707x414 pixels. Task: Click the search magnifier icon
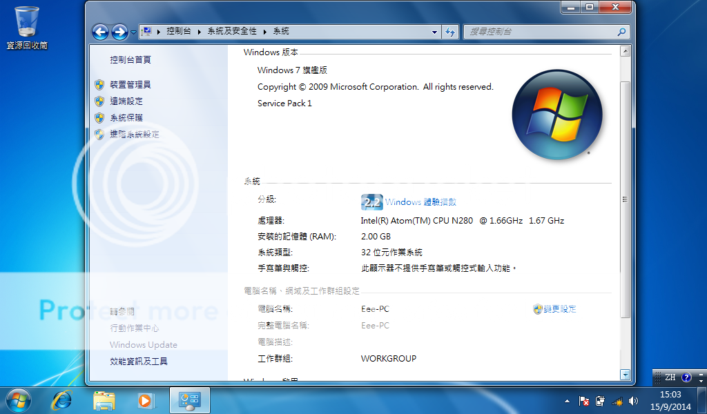point(622,32)
